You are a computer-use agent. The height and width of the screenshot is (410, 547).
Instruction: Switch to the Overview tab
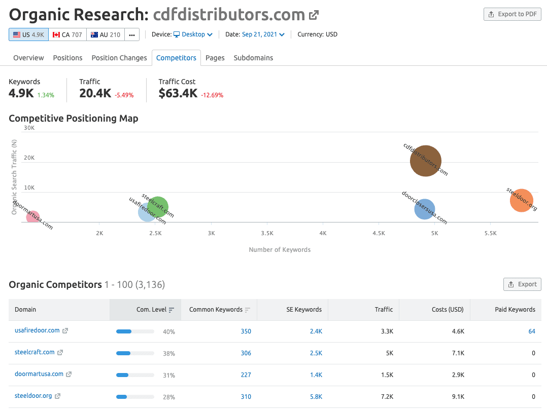click(x=28, y=58)
